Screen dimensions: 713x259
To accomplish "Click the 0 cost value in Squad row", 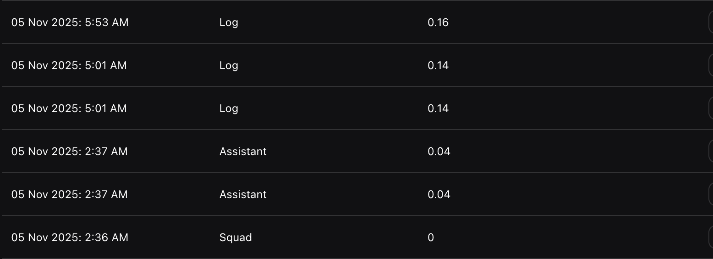I will [x=430, y=237].
